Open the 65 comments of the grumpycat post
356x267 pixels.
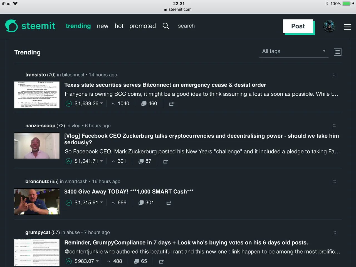(x=140, y=261)
